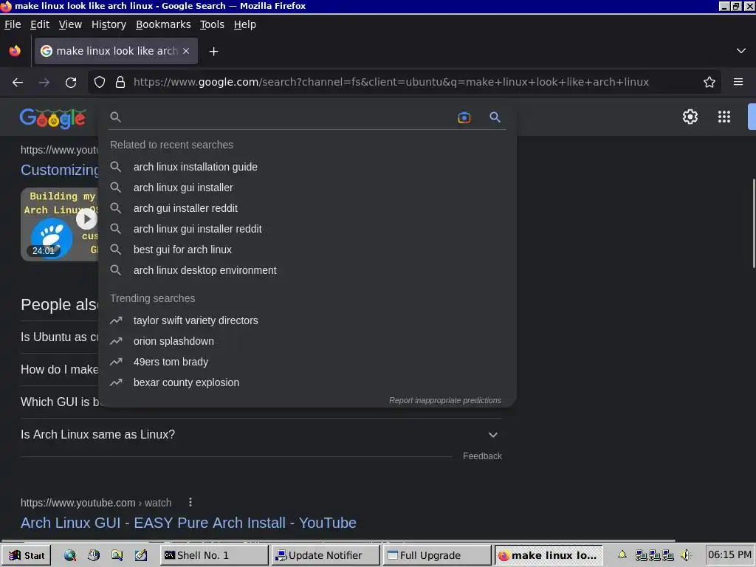Click notification bell tray icon

pos(622,555)
